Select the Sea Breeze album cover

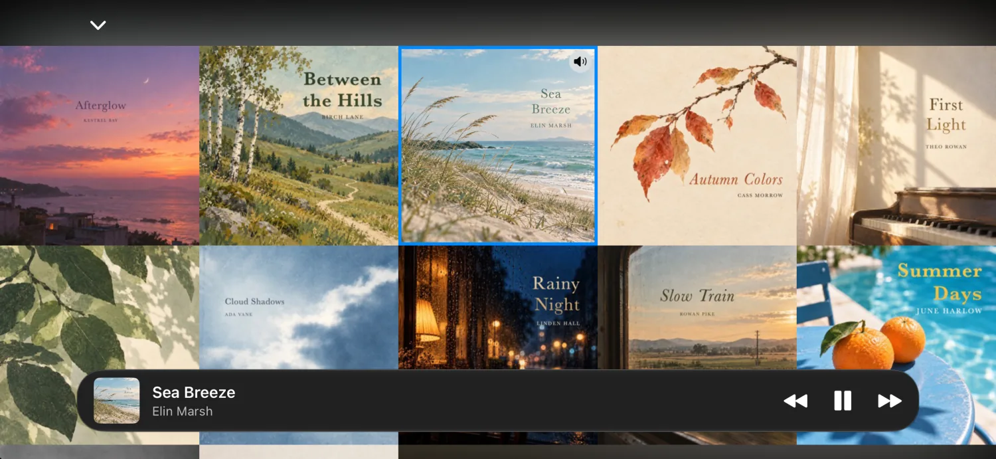point(498,145)
